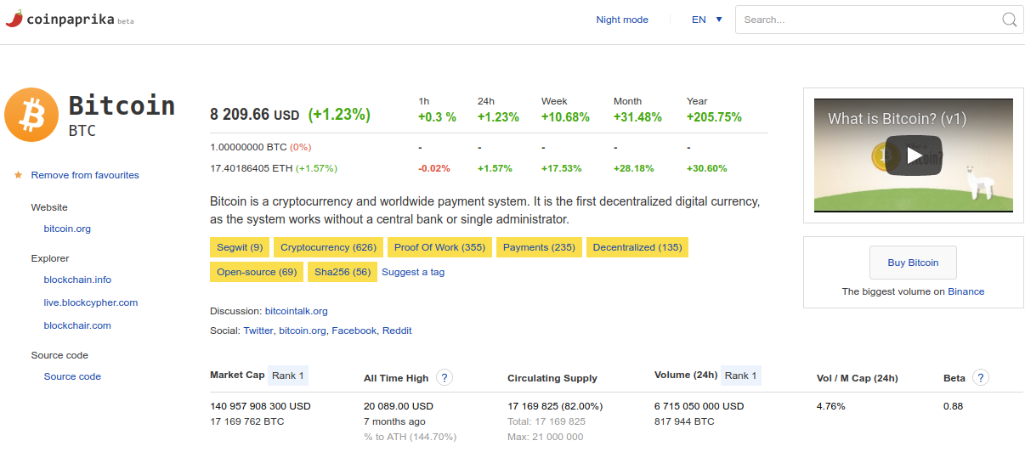Open the Facebook social link
Screen dimensions: 1025x452
pos(354,331)
